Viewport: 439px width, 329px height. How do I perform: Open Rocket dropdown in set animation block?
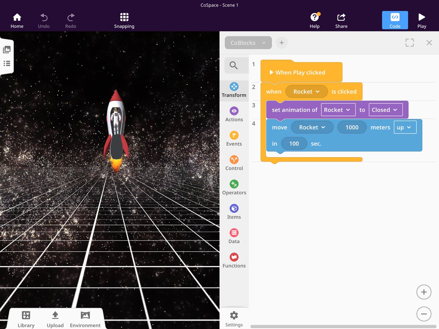click(x=338, y=110)
